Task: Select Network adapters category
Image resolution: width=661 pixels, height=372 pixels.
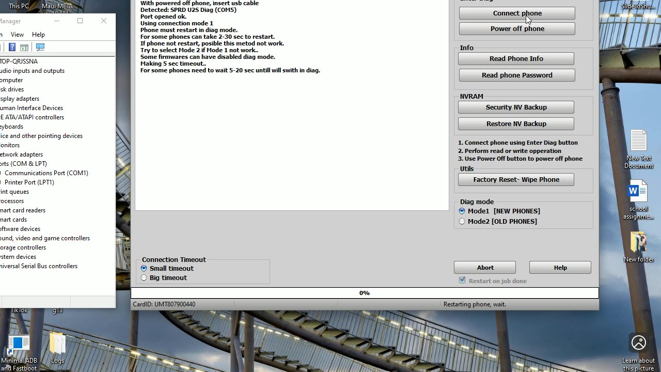Action: tap(22, 154)
